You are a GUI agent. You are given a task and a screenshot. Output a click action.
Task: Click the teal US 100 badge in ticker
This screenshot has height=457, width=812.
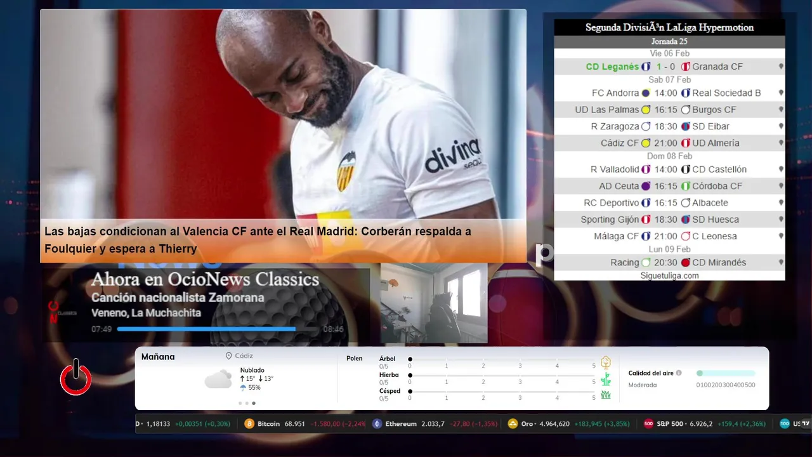(785, 424)
